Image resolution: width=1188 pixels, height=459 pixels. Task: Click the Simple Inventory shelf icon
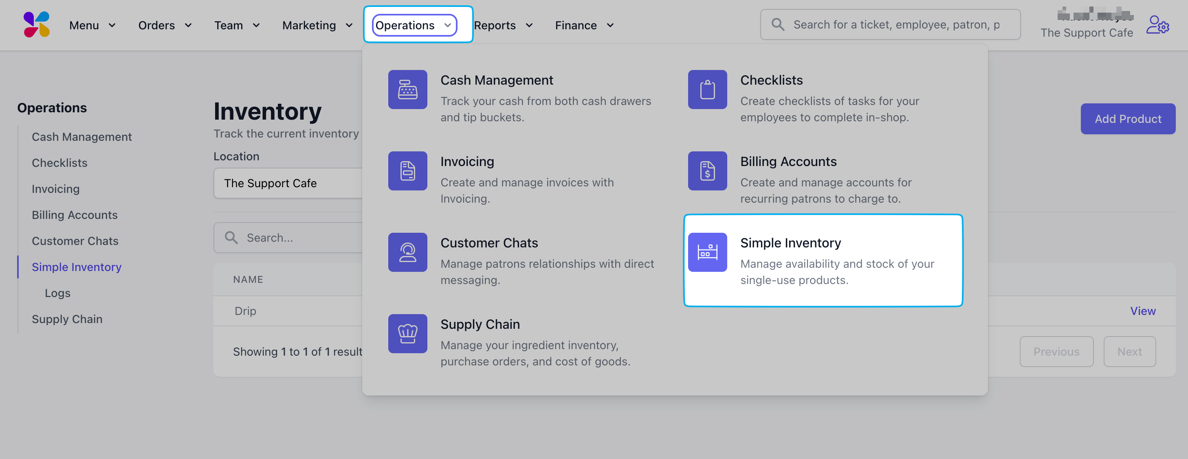point(707,252)
